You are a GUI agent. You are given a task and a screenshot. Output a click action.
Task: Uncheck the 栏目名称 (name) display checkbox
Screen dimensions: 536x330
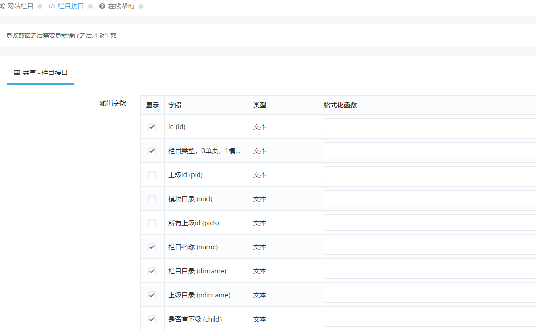pos(152,247)
